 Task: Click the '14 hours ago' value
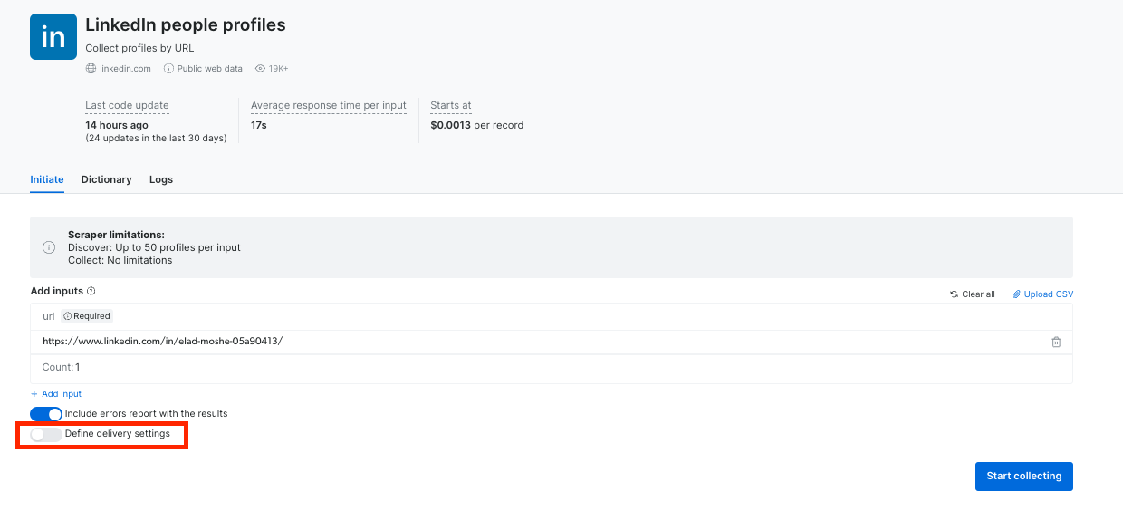[x=117, y=125]
